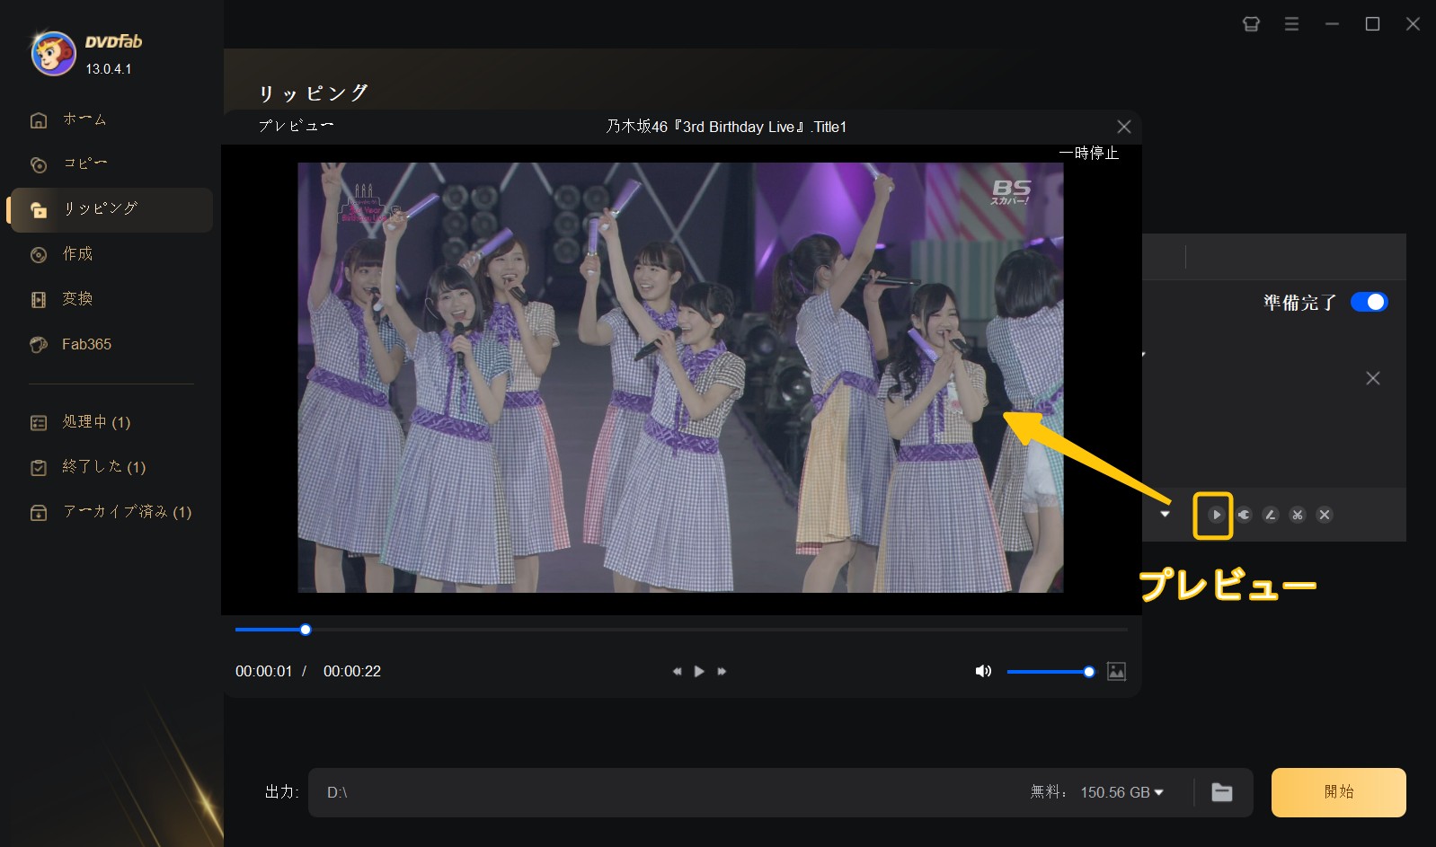Click the 13.0.4.1 version text
The height and width of the screenshot is (847, 1436).
point(109,69)
